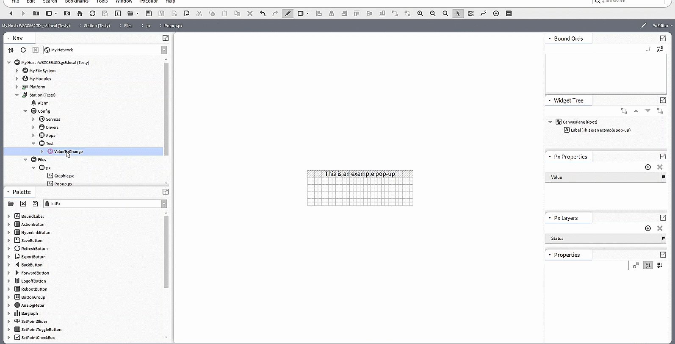Toggle the pointer select tool in toolbar
This screenshot has width=675, height=344.
click(x=458, y=14)
